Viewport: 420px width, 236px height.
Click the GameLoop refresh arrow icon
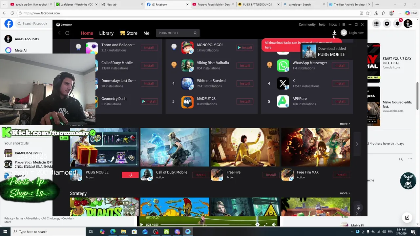click(x=67, y=33)
